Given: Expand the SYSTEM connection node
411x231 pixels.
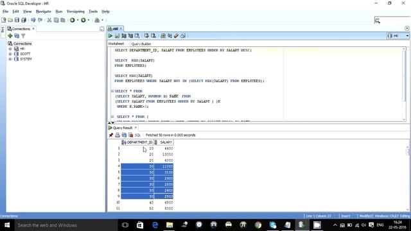Looking at the screenshot, I should [10, 59].
